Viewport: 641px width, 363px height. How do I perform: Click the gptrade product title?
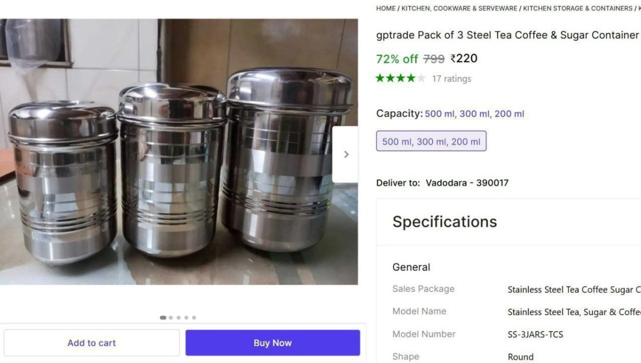pyautogui.click(x=507, y=35)
